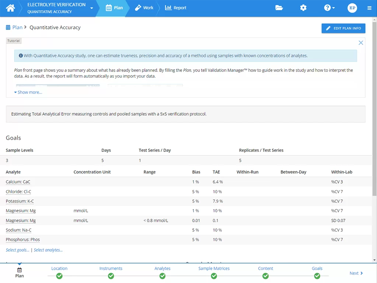Expand tutorial with Show more
This screenshot has height=283, width=377.
(x=28, y=92)
